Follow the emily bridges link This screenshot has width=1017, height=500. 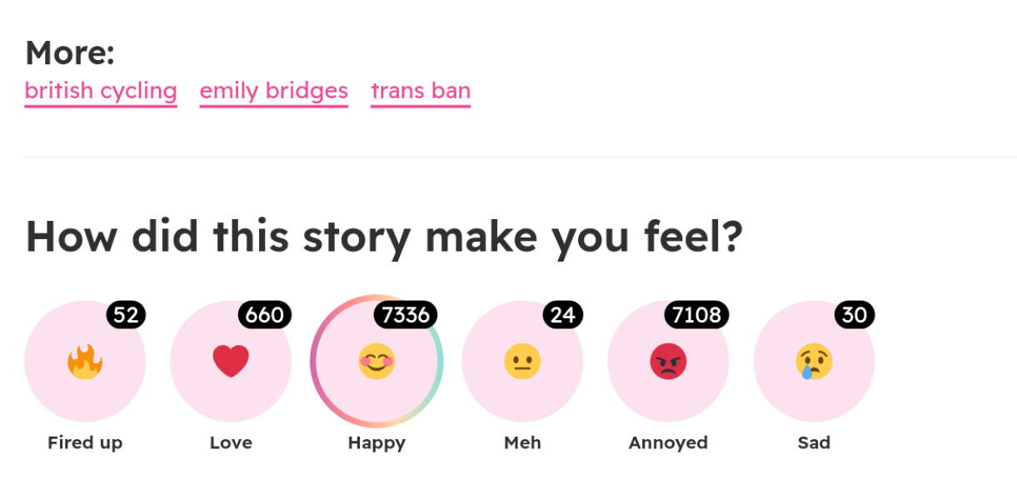click(x=273, y=91)
